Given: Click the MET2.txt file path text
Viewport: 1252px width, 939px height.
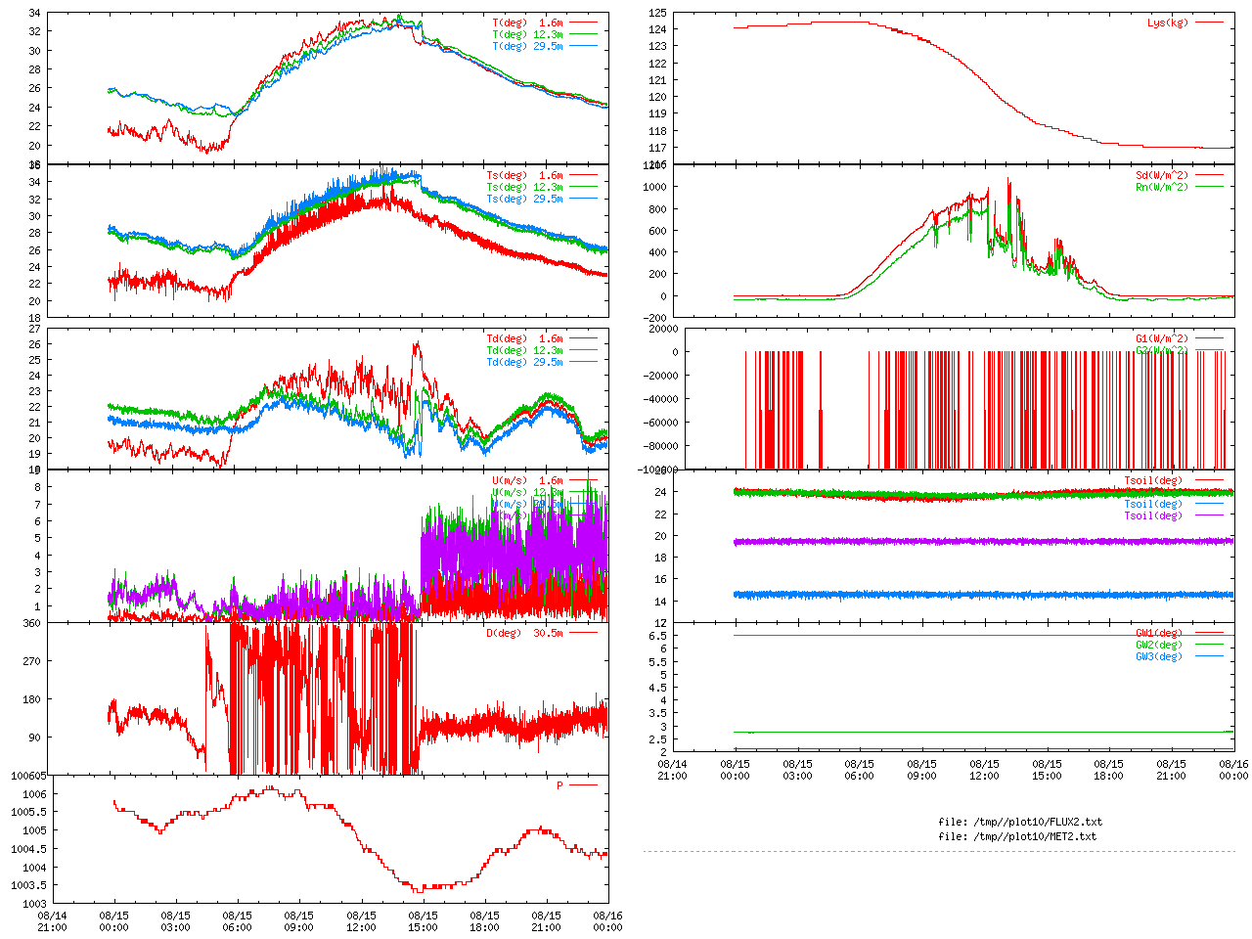Looking at the screenshot, I should [1017, 836].
